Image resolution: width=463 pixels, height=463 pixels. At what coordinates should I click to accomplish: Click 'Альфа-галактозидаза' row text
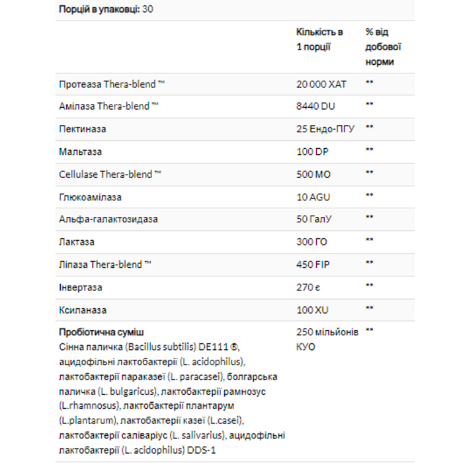pyautogui.click(x=108, y=219)
